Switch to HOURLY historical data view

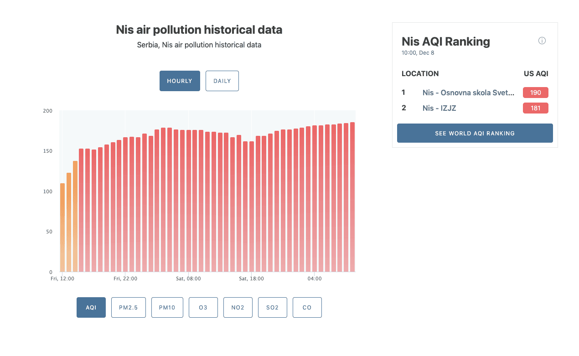pyautogui.click(x=180, y=81)
